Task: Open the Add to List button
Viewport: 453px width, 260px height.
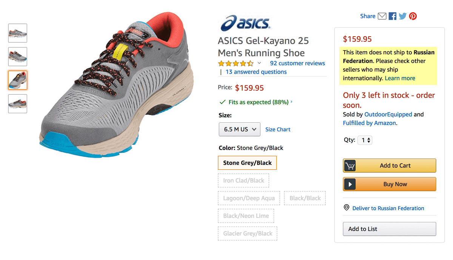Action: [389, 229]
